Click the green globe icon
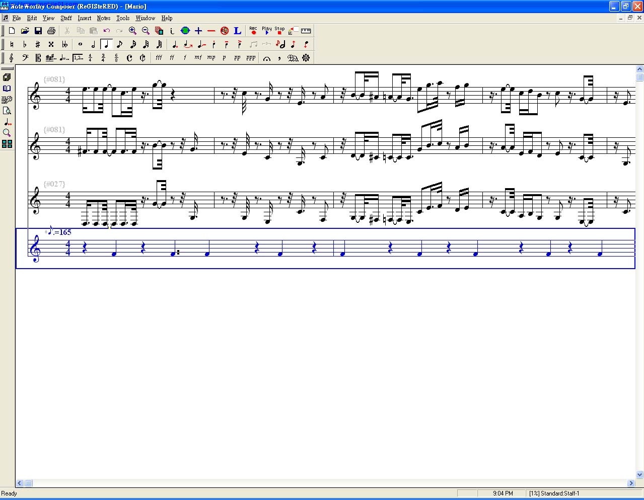 [x=185, y=31]
